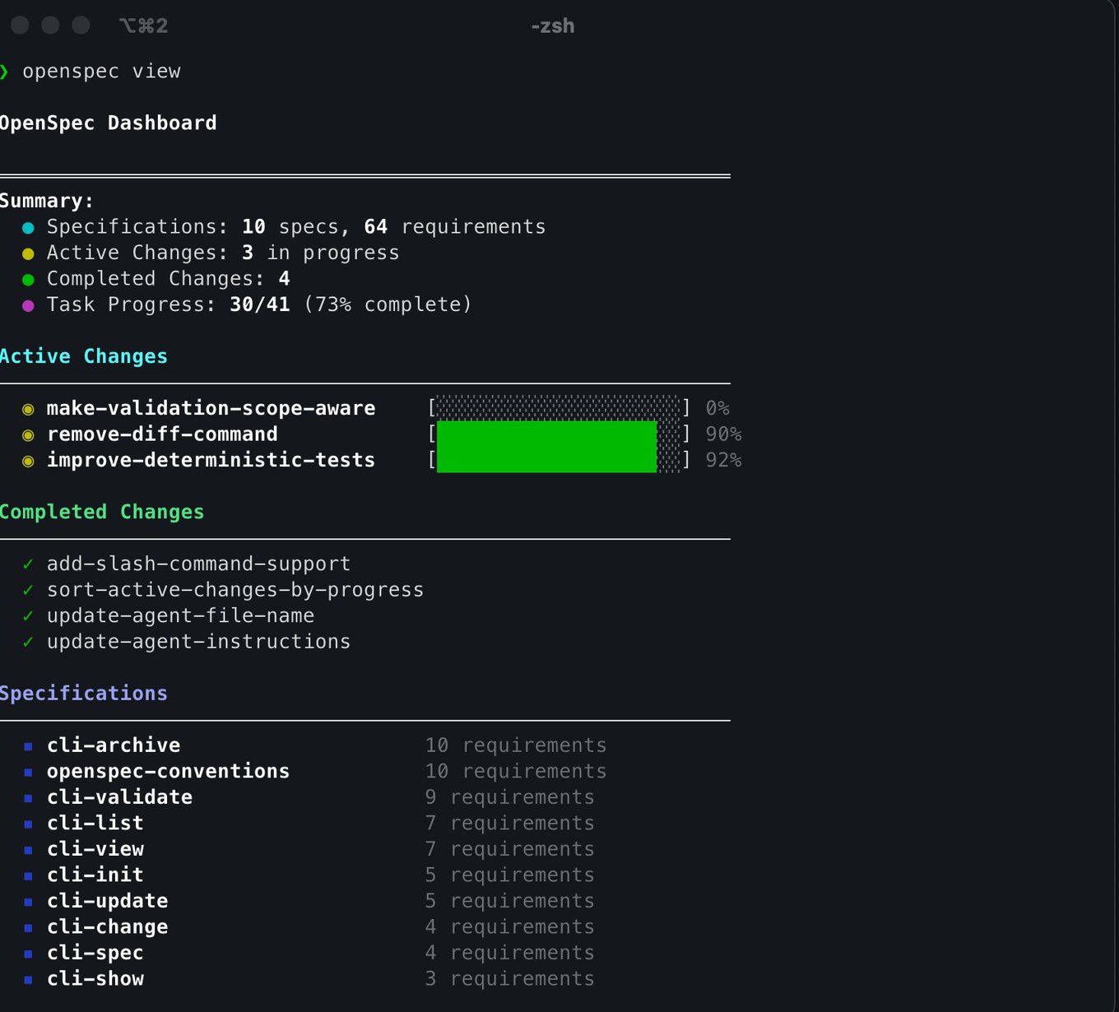Viewport: 1119px width, 1012px height.
Task: Select the blue square icon beside cli-archive
Action: click(29, 745)
